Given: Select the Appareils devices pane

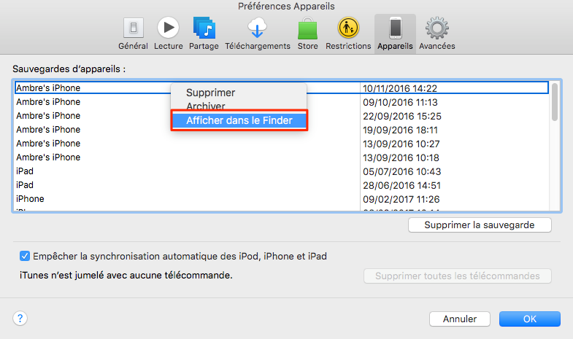Looking at the screenshot, I should 395,34.
